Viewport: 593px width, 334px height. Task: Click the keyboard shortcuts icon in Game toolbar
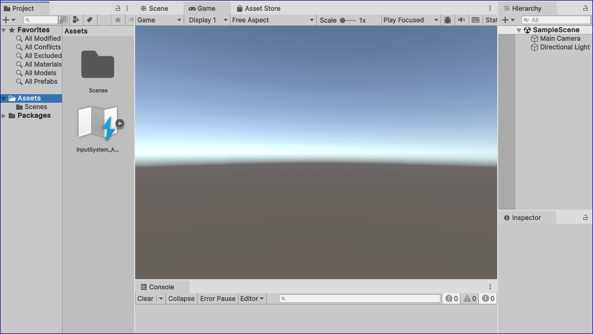[475, 20]
